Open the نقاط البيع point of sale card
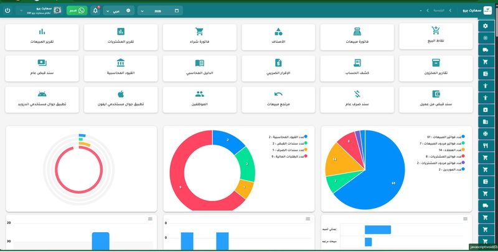498x252 pixels. [435, 36]
